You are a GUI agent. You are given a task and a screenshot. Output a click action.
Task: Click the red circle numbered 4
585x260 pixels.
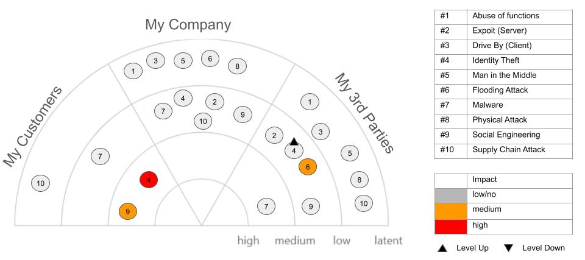tap(149, 180)
